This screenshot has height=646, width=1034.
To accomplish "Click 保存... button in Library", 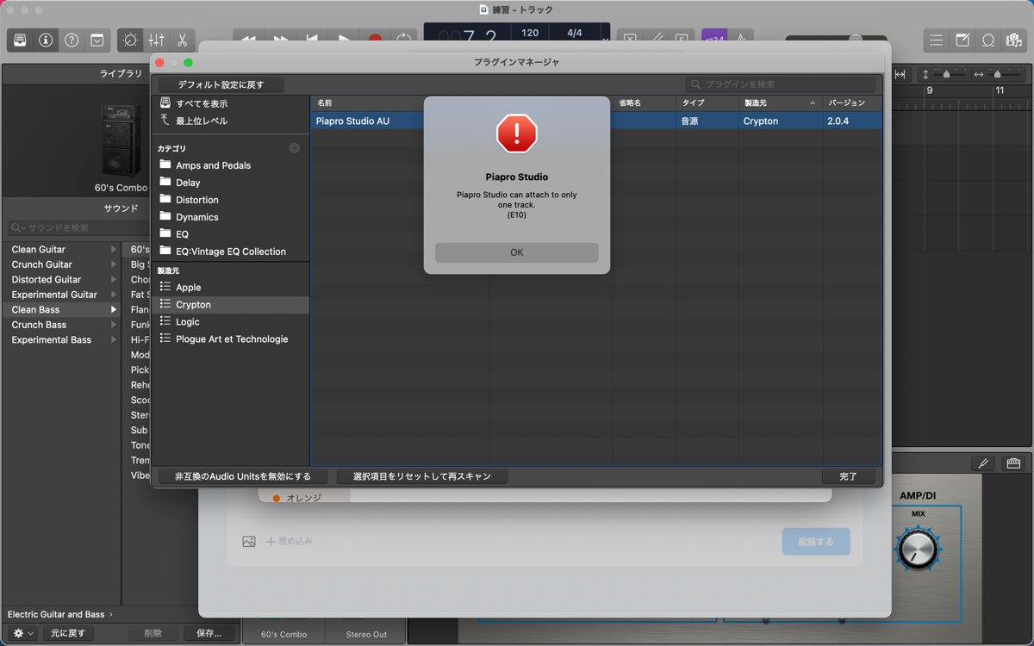I will click(209, 633).
